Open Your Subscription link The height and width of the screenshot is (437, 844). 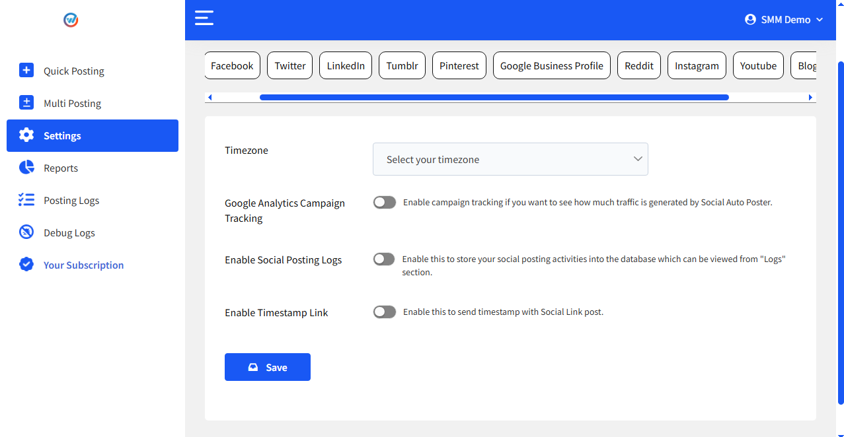(93, 265)
